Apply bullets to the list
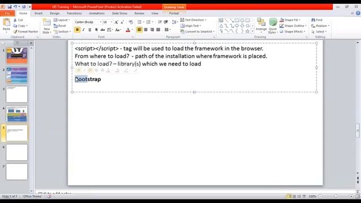 click(139, 22)
